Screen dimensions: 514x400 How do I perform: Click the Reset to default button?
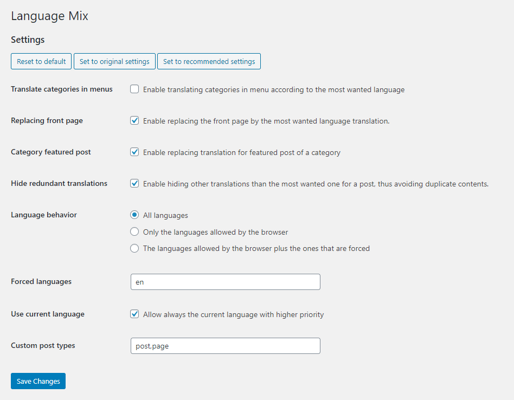pyautogui.click(x=41, y=61)
